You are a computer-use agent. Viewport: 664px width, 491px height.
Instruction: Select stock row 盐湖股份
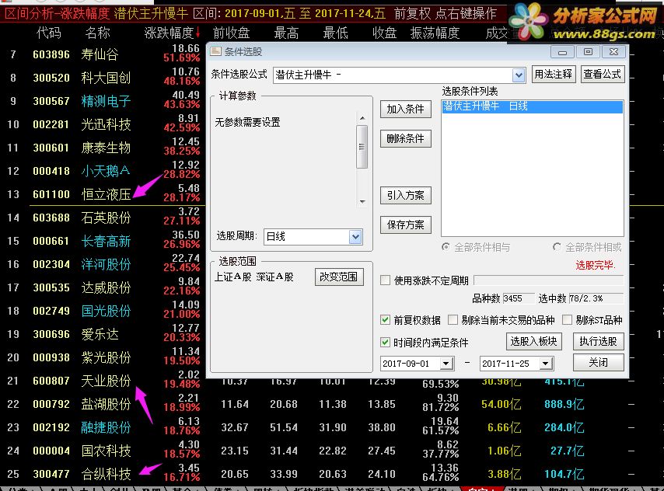106,404
